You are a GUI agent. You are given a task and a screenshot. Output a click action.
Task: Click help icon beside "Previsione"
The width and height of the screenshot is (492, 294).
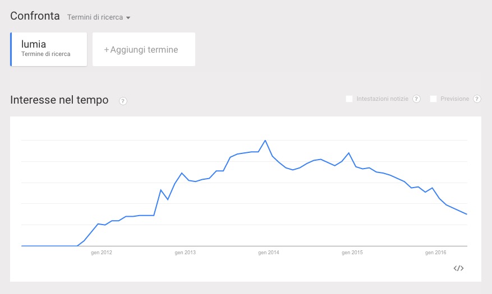477,99
